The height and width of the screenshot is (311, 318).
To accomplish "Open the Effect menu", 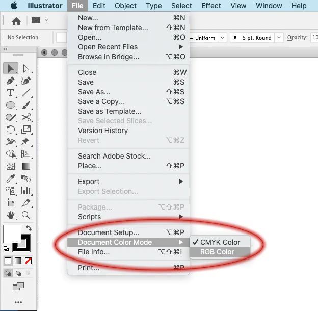I will click(x=211, y=6).
